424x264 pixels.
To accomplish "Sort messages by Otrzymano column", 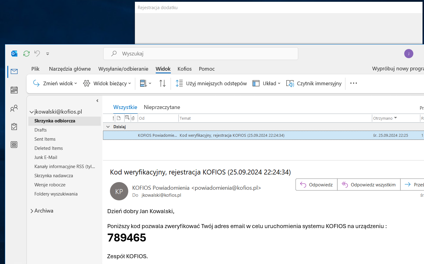I will pos(396,118).
